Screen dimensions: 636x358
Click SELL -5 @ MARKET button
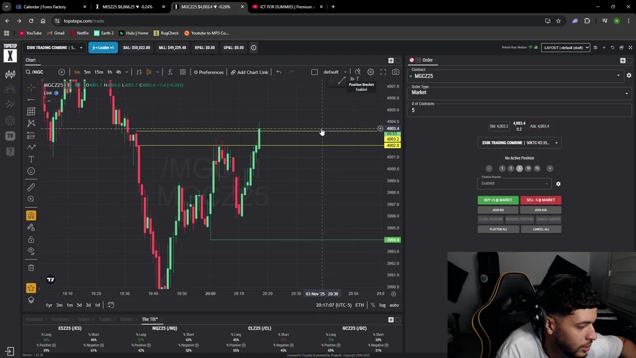coord(541,200)
